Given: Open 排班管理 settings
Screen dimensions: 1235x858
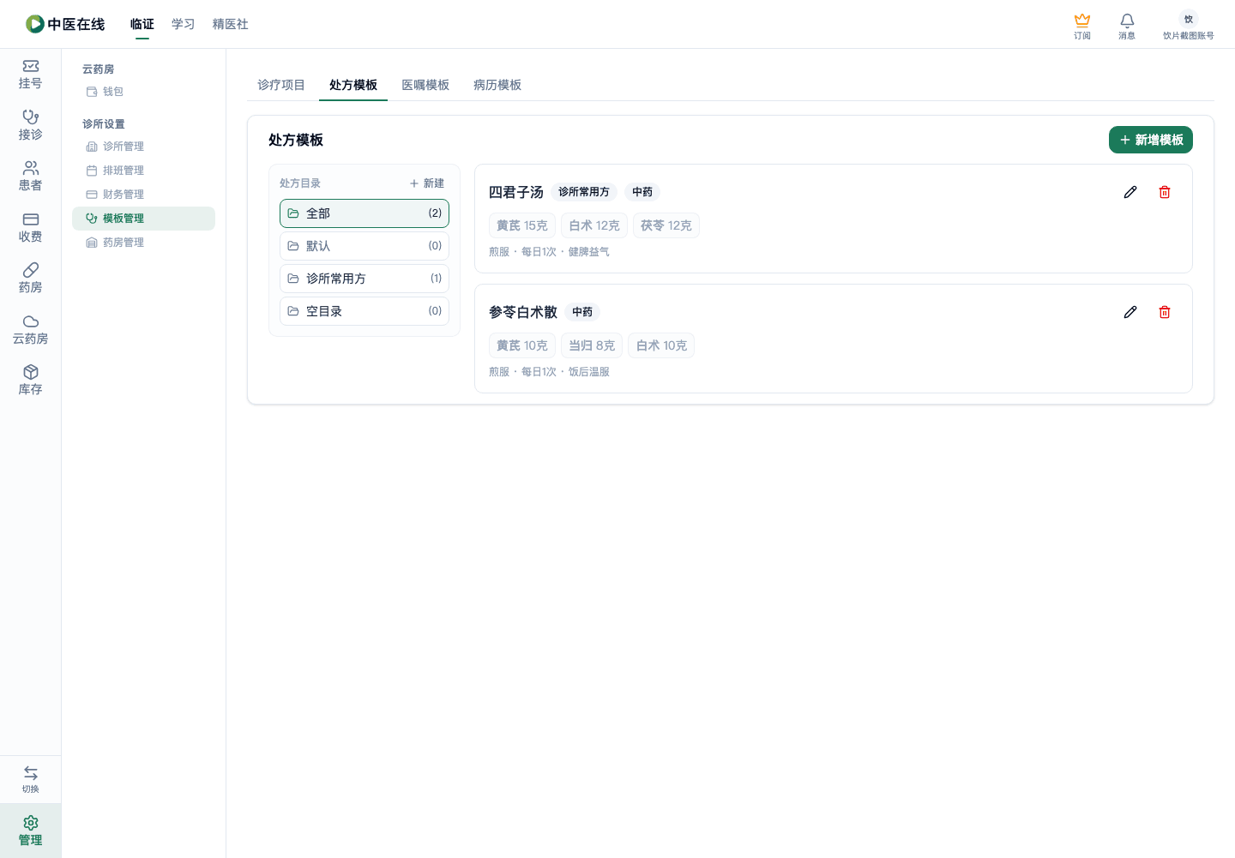Looking at the screenshot, I should (143, 171).
